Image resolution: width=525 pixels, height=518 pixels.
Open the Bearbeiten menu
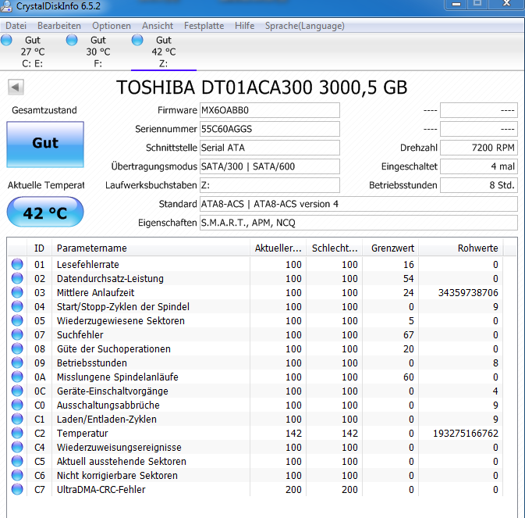pos(59,26)
